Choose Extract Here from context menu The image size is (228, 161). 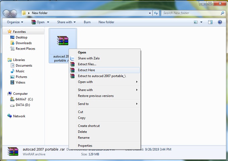tap(86, 70)
